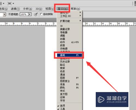This screenshot has height=110, width=136.
Task: Select 画笔 F5 menu item
Action: point(70,55)
